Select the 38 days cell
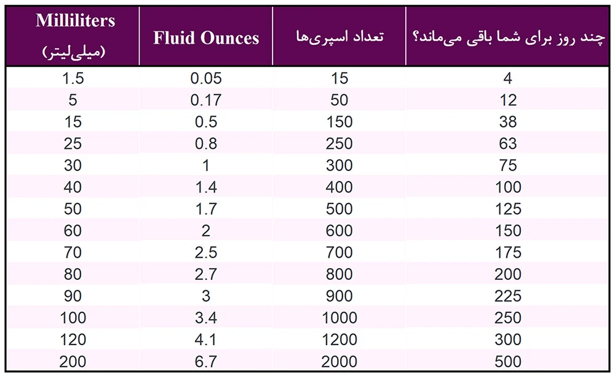This screenshot has width=615, height=377. coord(507,122)
